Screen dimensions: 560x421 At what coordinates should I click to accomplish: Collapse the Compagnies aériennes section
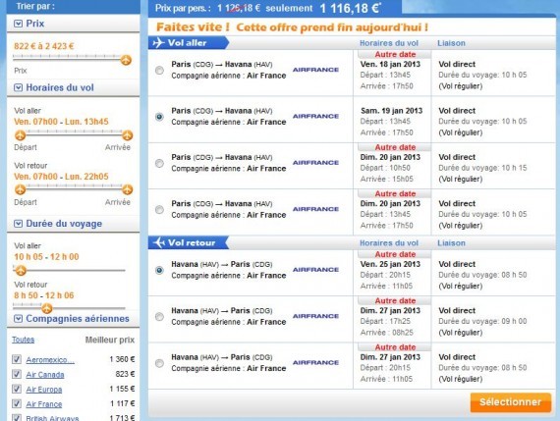point(18,319)
